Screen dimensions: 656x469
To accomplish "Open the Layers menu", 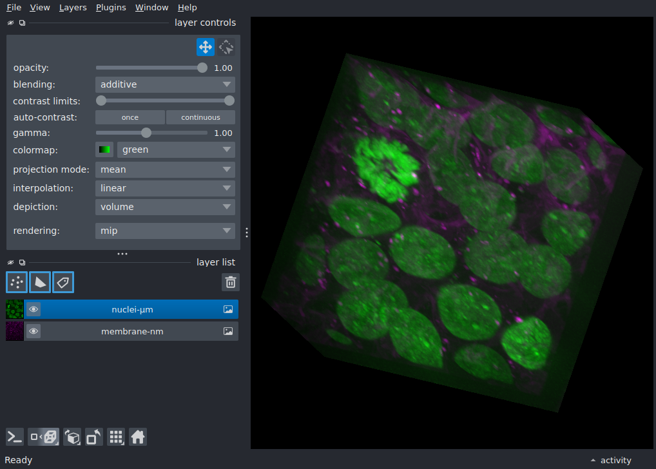I will 73,8.
